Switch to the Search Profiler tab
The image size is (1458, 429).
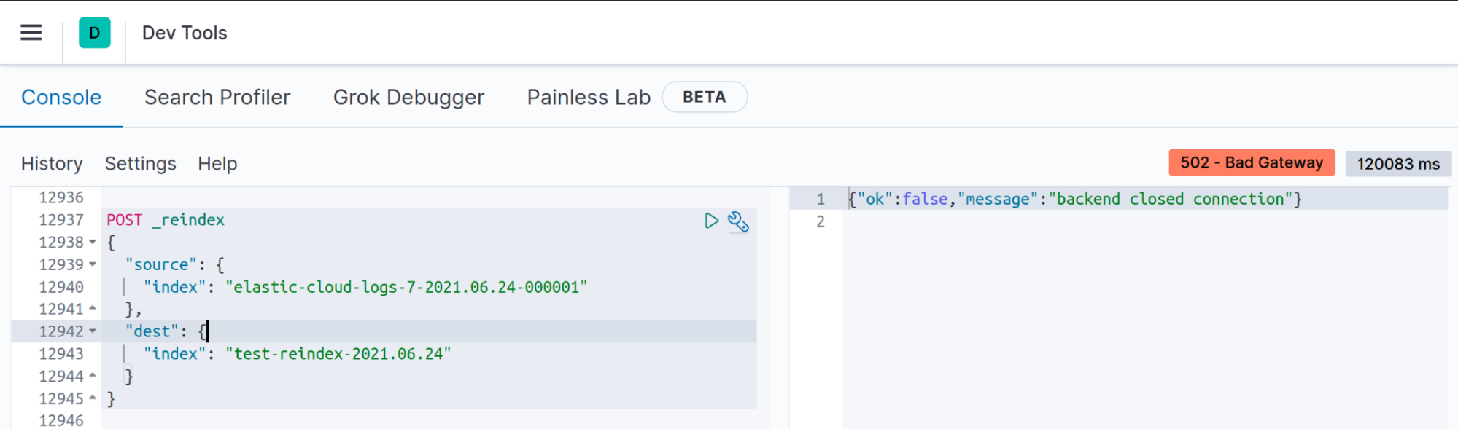(217, 97)
